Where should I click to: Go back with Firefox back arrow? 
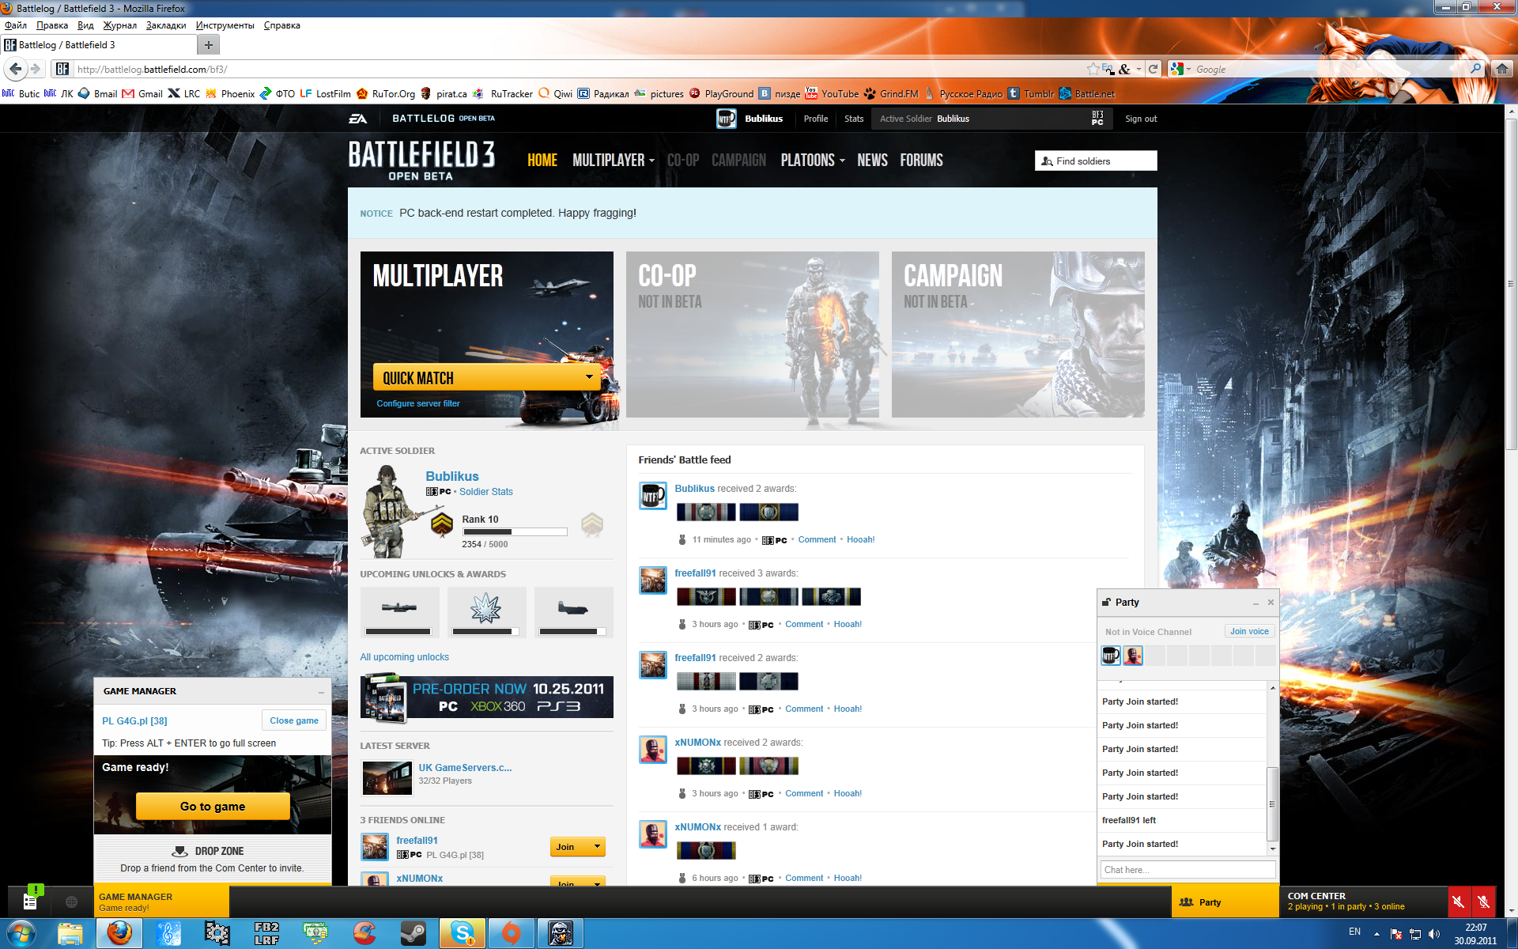pos(15,69)
